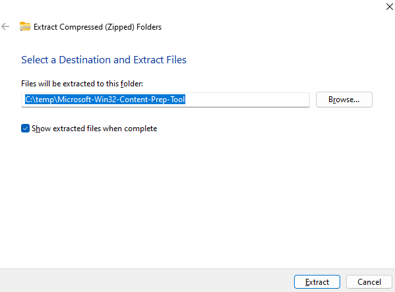Click the 'Select a Destination and Extract Files' heading

tap(104, 60)
